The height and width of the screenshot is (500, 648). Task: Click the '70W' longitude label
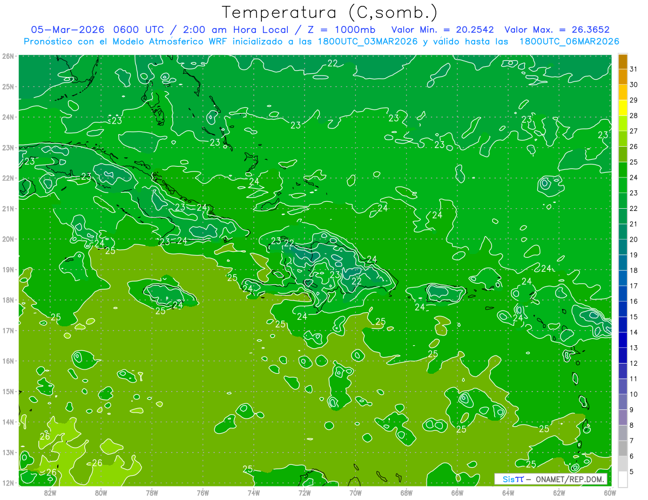[355, 493]
